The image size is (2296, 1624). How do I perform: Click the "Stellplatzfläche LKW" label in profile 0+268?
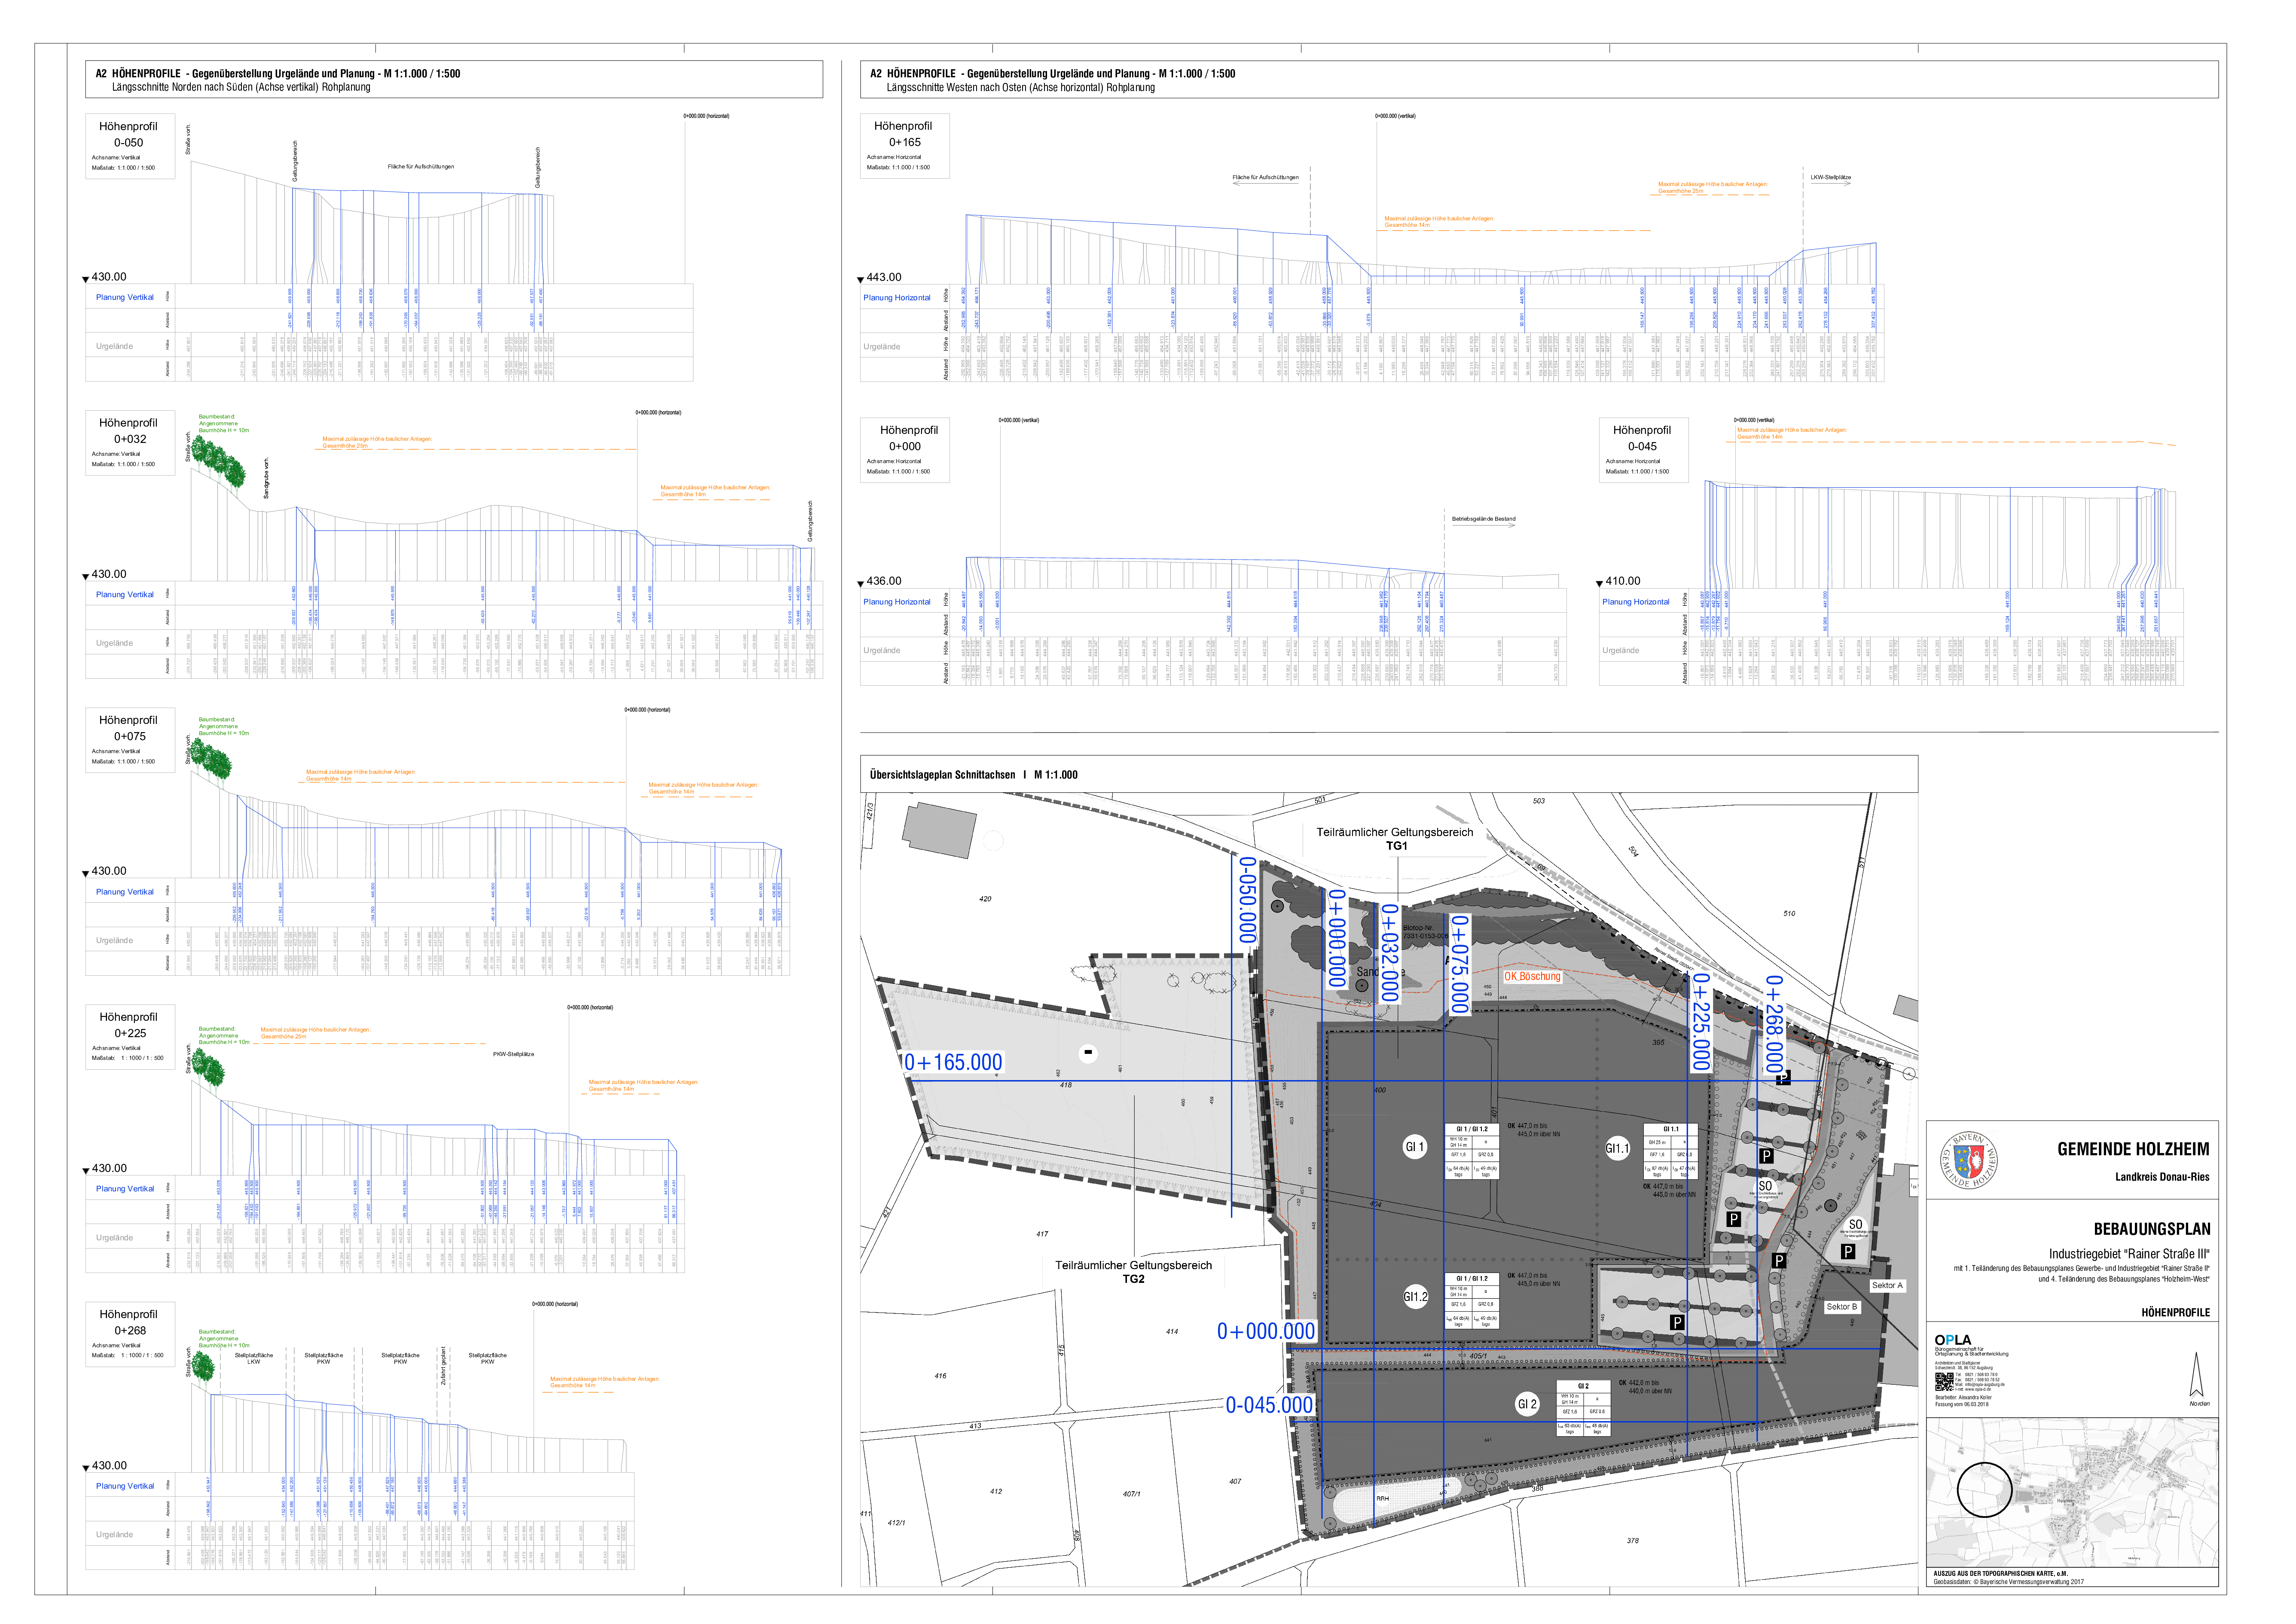pos(254,1359)
